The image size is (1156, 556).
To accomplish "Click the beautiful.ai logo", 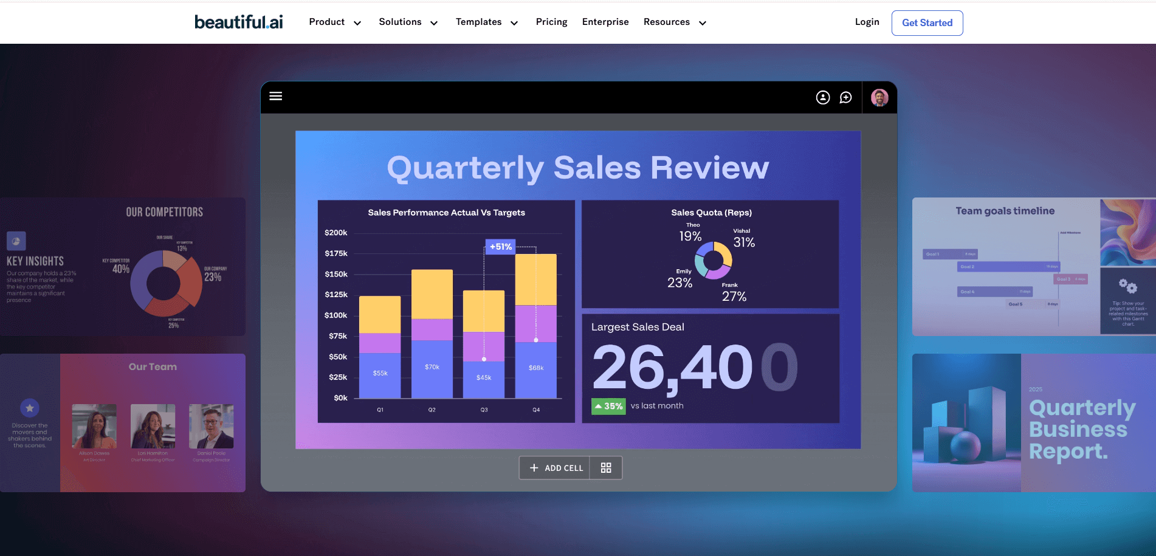I will [x=238, y=21].
